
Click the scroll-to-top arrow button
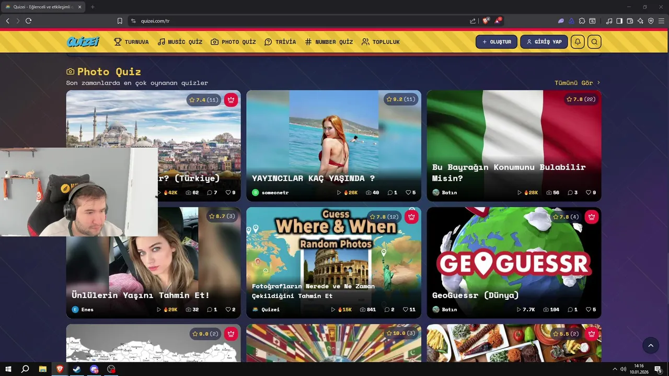click(x=651, y=345)
